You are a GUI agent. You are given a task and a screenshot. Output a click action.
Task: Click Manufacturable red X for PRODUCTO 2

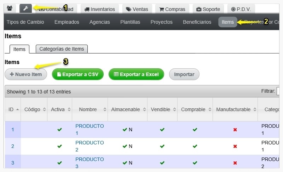point(235,146)
